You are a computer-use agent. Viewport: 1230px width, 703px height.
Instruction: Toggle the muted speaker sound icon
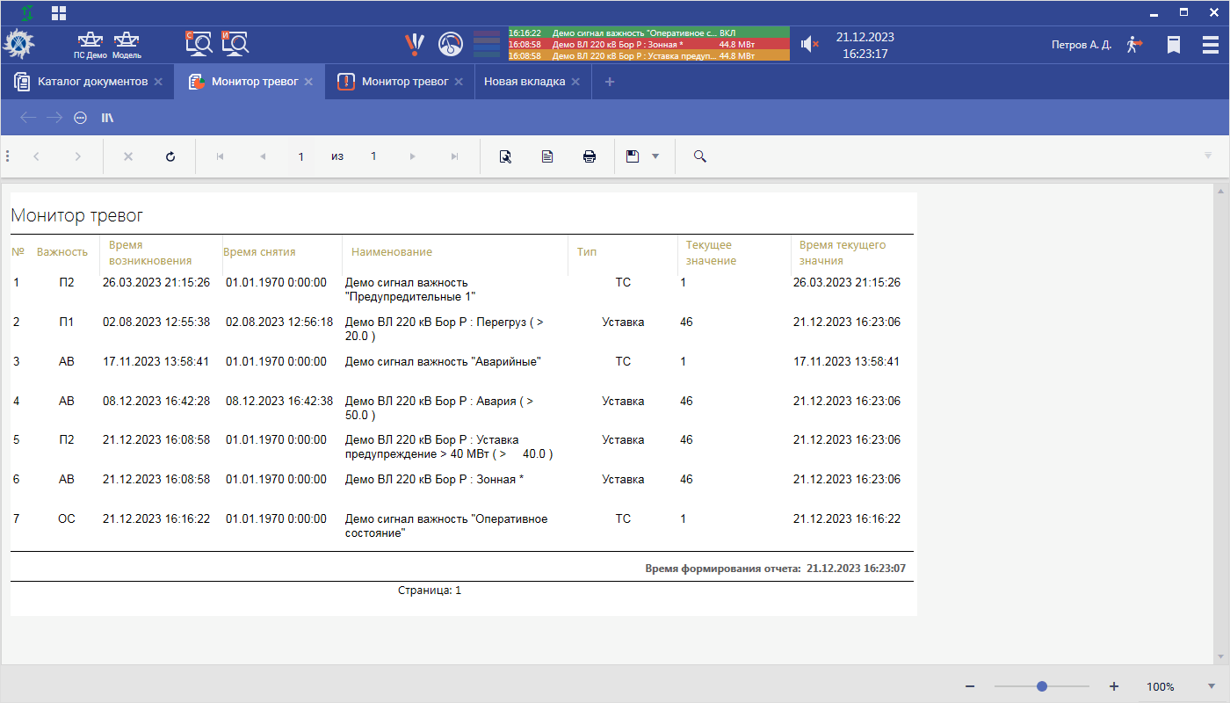click(809, 44)
